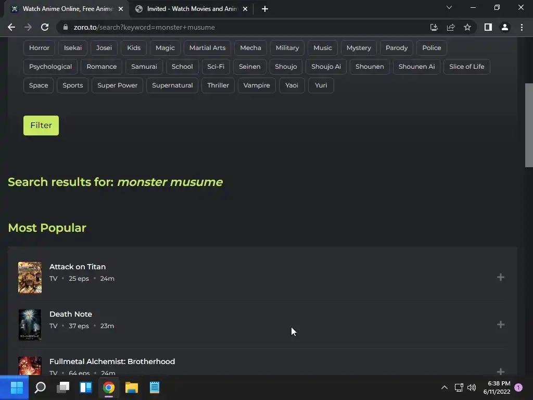Select the School genre tag
Image resolution: width=533 pixels, height=400 pixels.
[x=182, y=67]
